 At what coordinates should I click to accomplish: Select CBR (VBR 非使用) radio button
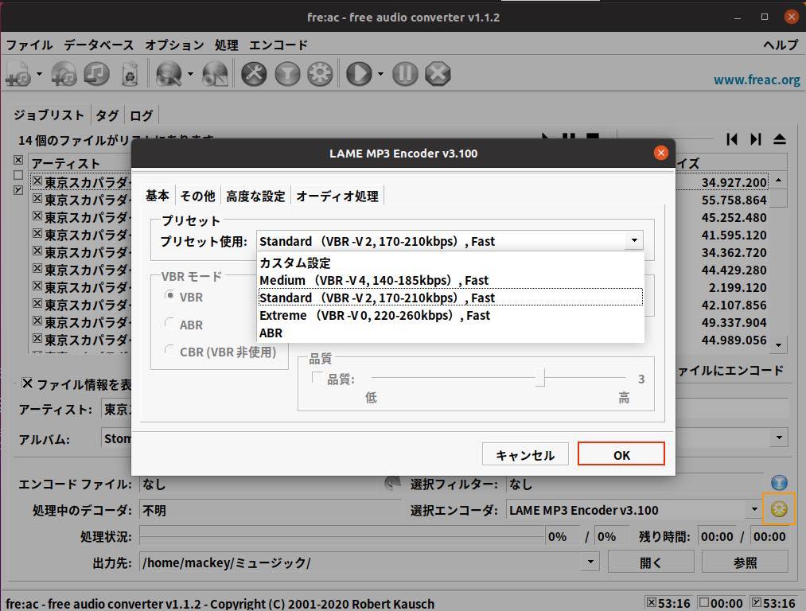(169, 351)
